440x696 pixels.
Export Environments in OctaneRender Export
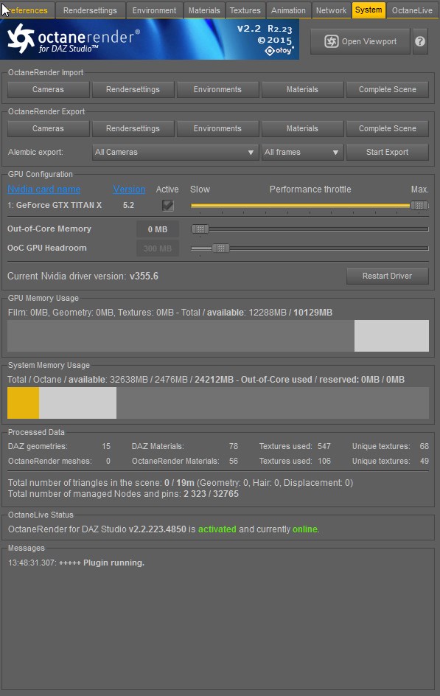(x=217, y=128)
